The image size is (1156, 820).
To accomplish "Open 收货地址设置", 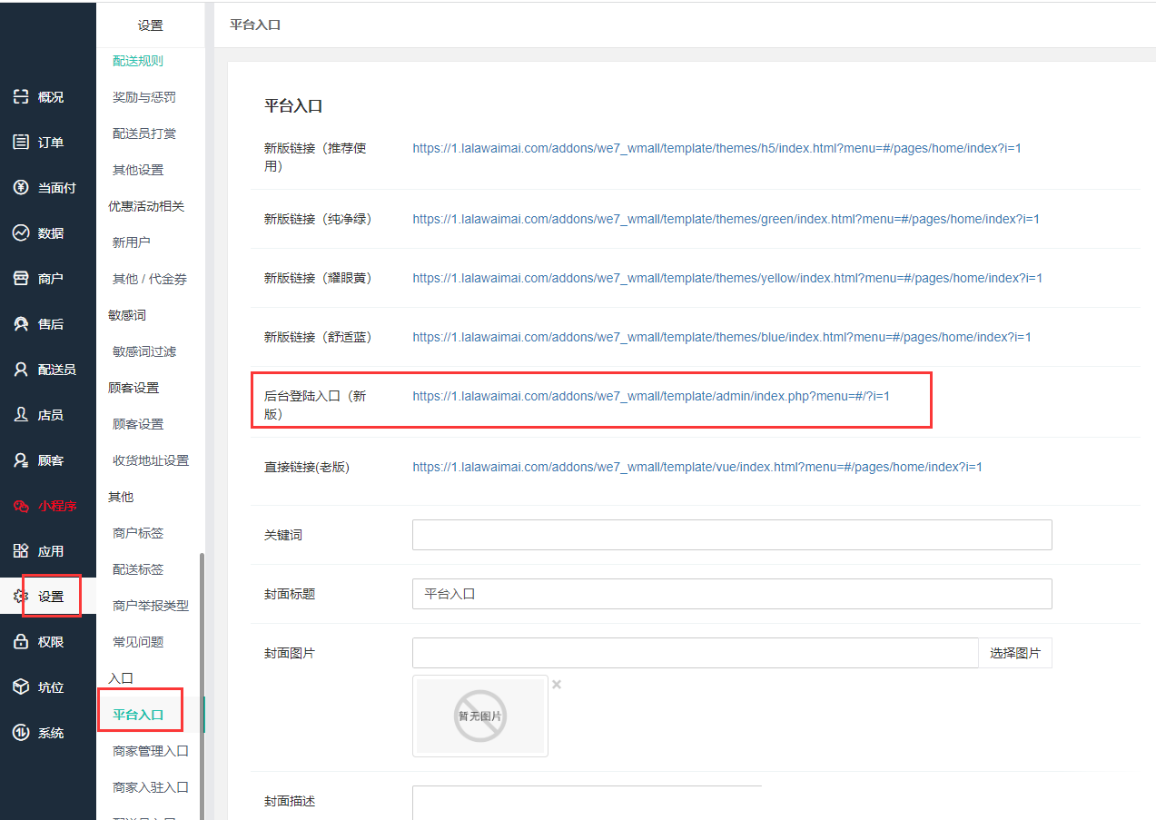I will (x=151, y=460).
